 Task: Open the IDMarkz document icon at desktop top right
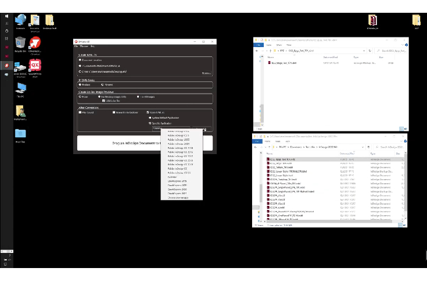(372, 22)
